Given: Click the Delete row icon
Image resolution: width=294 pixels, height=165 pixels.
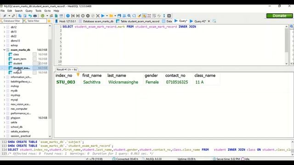Looking at the screenshot, I should (x=88, y=16).
